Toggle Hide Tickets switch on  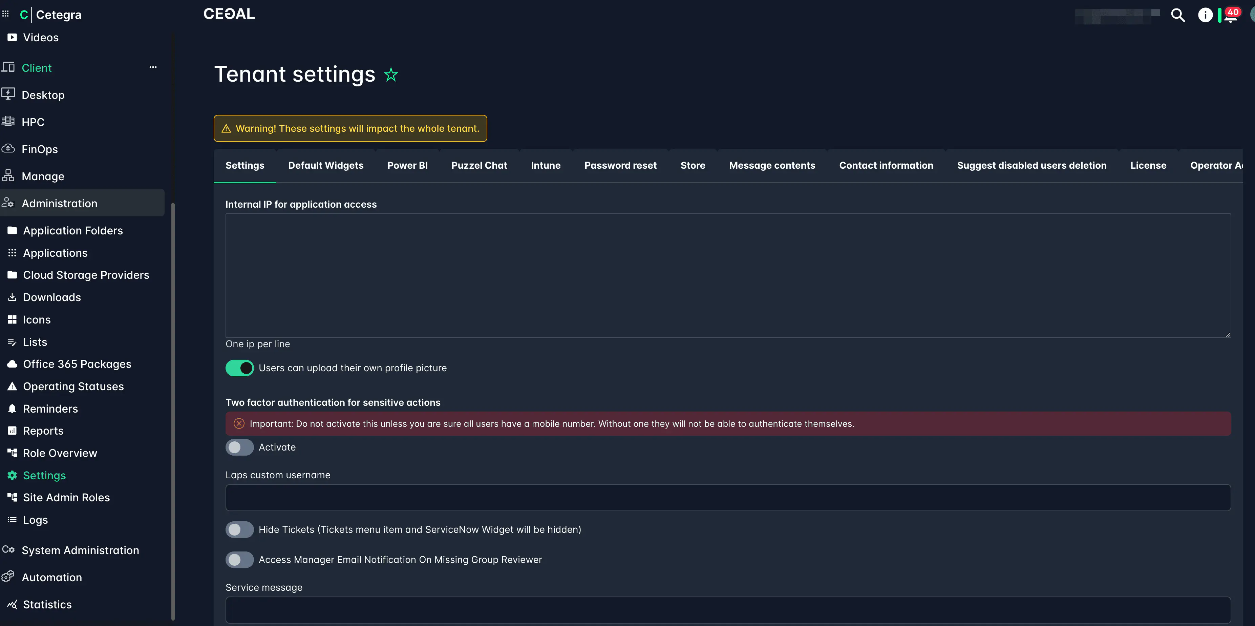coord(239,529)
